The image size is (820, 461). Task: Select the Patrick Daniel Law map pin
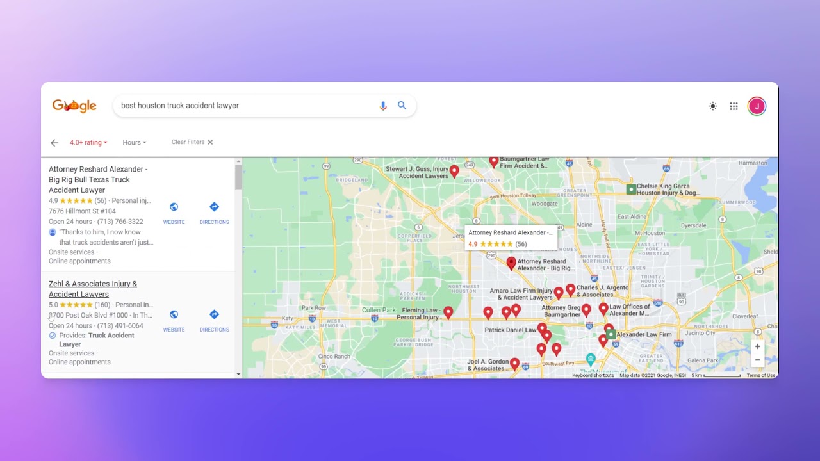[542, 329]
